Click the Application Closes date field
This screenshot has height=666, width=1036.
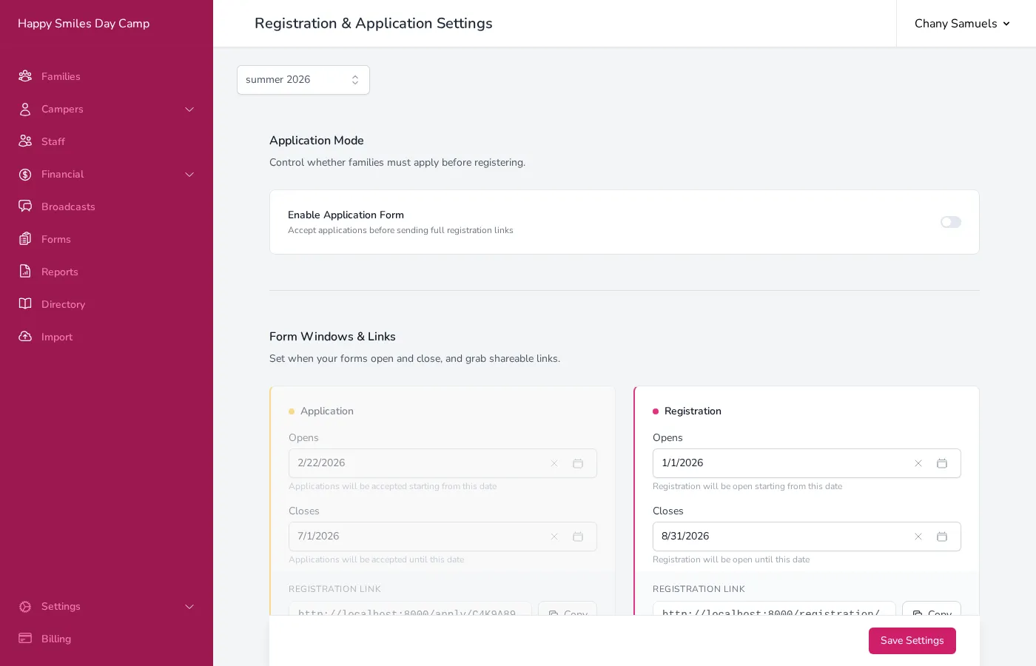[443, 536]
